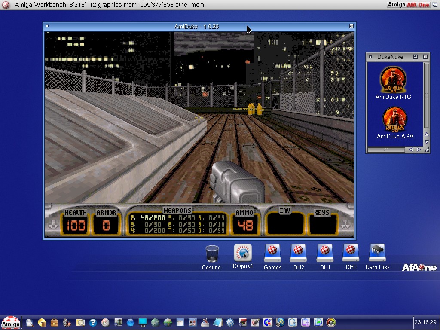Launch the AmiDuke RTG icon
This screenshot has width=440, height=330.
(393, 80)
